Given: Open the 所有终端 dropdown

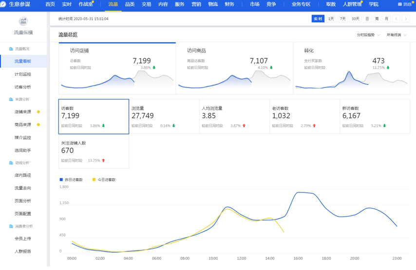Looking at the screenshot, I should point(397,35).
